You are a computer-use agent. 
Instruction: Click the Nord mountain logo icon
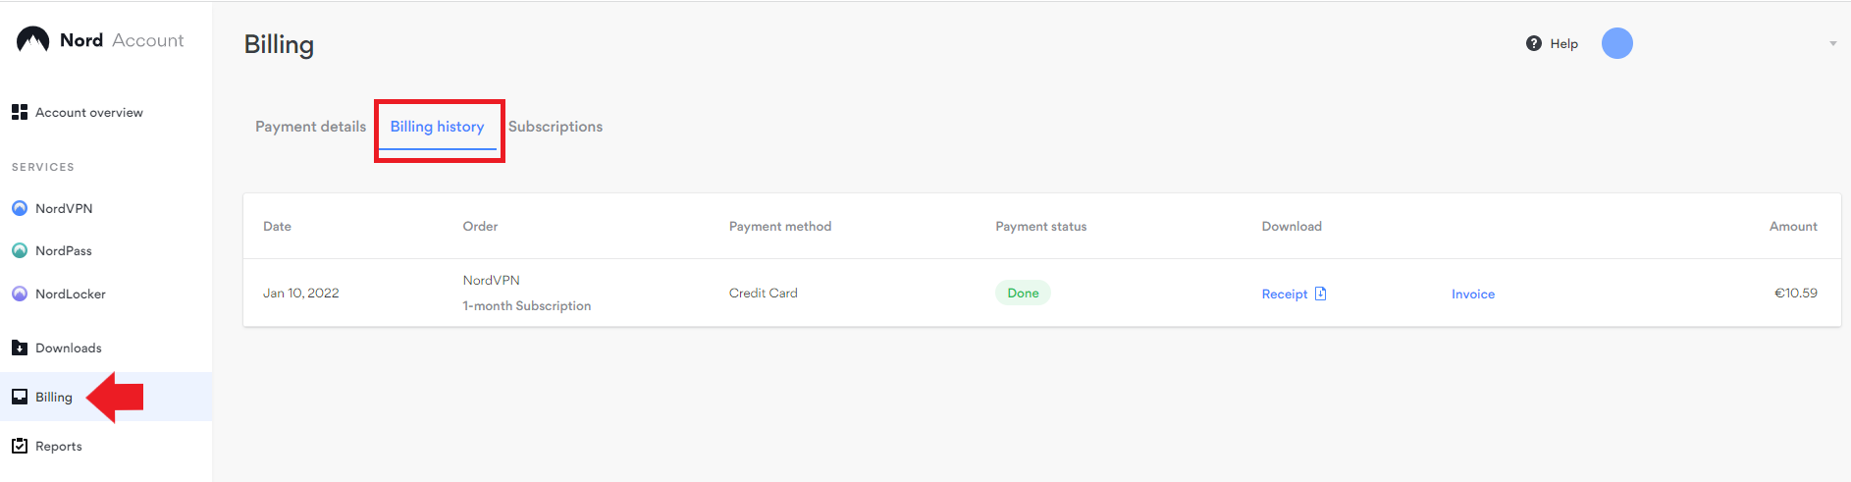tap(32, 40)
